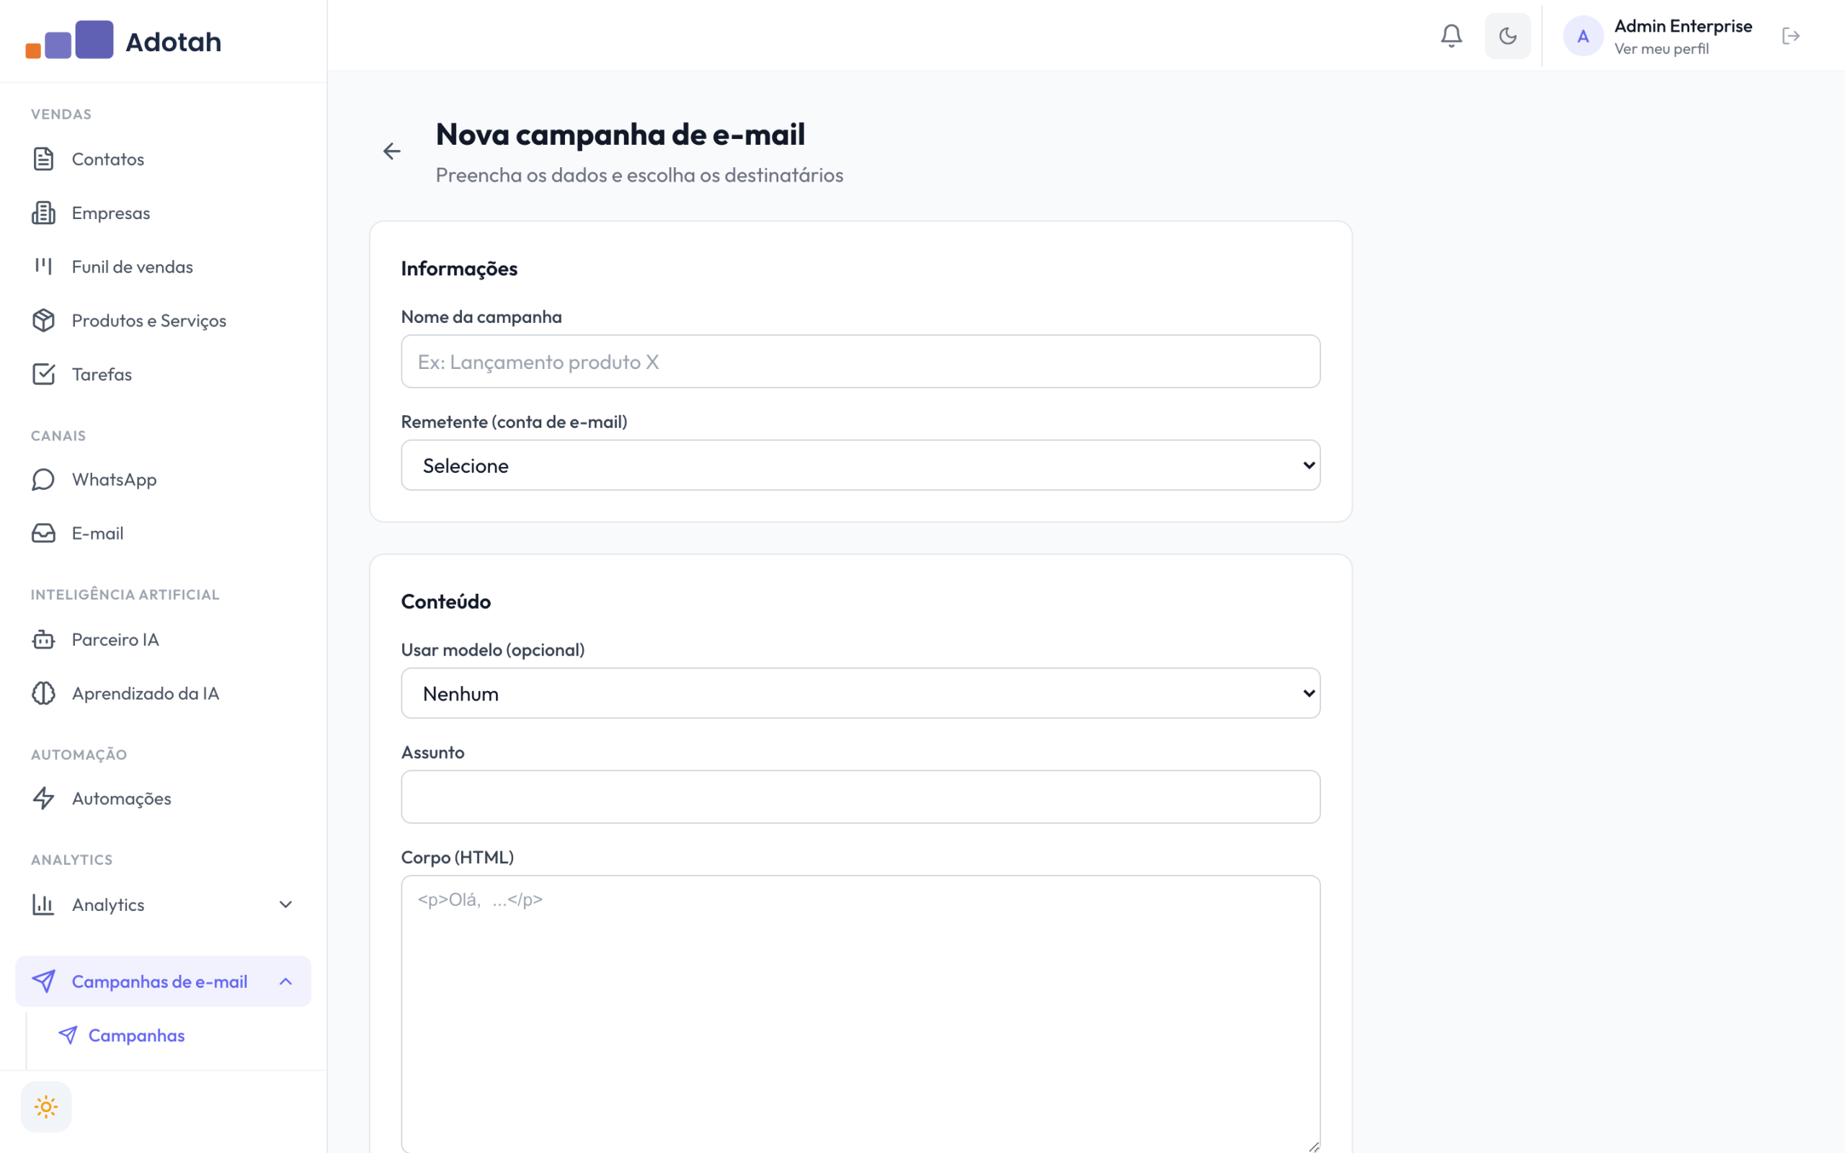Collapse Campanhas de e-mail chevron
This screenshot has height=1153, width=1845.
pos(286,981)
